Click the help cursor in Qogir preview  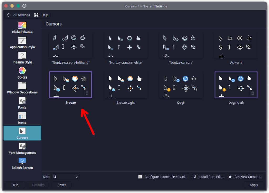[x=167, y=88]
